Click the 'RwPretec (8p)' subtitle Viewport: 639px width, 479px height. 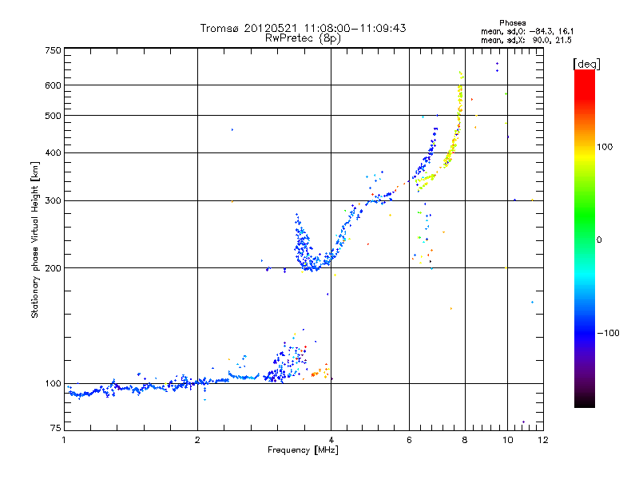pos(303,38)
